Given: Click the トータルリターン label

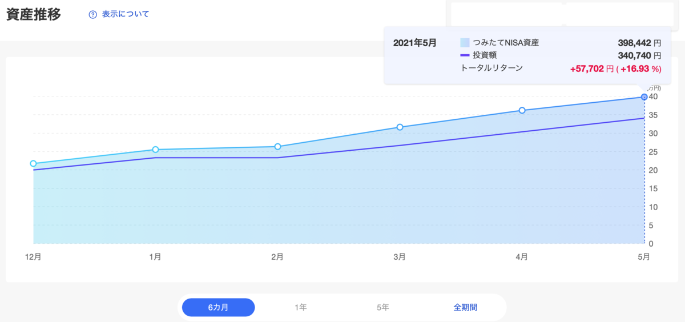Looking at the screenshot, I should pos(491,68).
